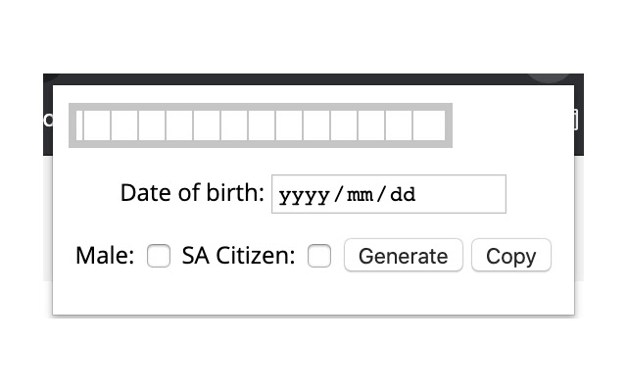
Task: Enable the Male checkbox
Action: (x=159, y=256)
